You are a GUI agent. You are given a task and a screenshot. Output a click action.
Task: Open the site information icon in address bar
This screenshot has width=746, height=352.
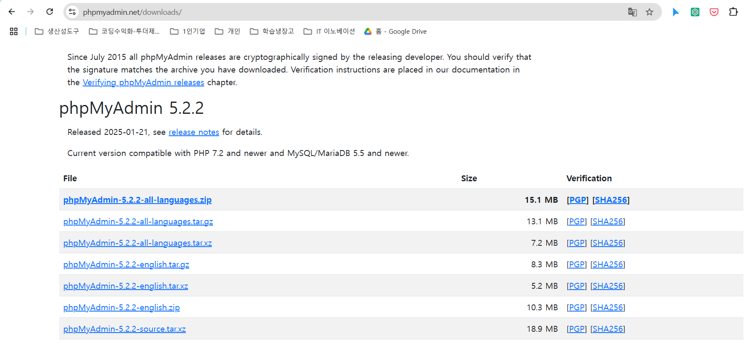(x=73, y=12)
